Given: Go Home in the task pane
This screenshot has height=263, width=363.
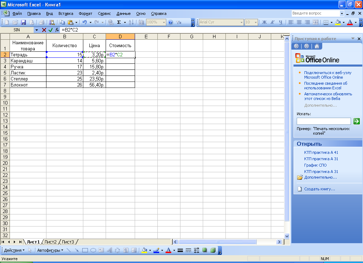Looking at the screenshot, I should [x=317, y=46].
